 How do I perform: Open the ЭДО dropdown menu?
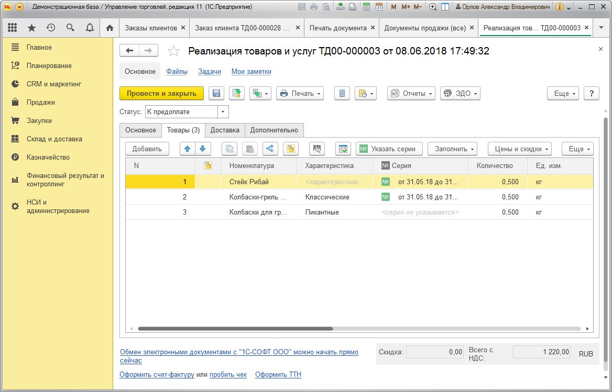tap(460, 94)
